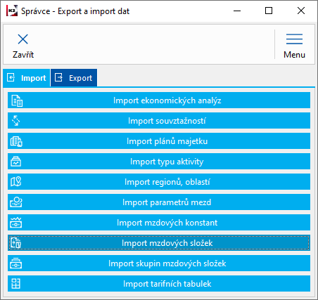Select the Import tab

click(x=27, y=78)
